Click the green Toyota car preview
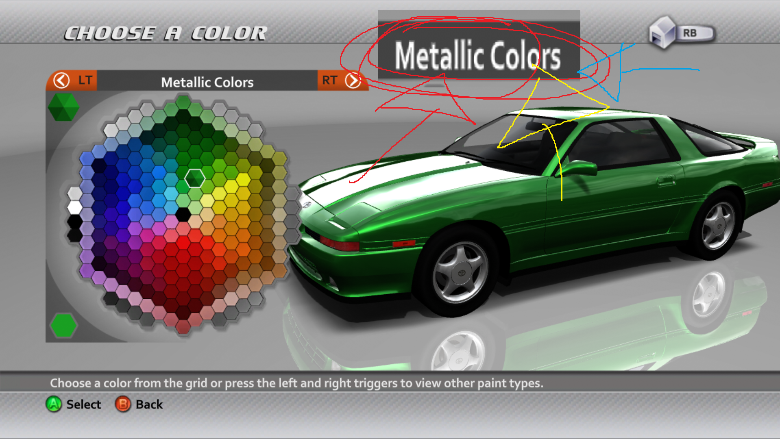780x439 pixels. point(533,211)
